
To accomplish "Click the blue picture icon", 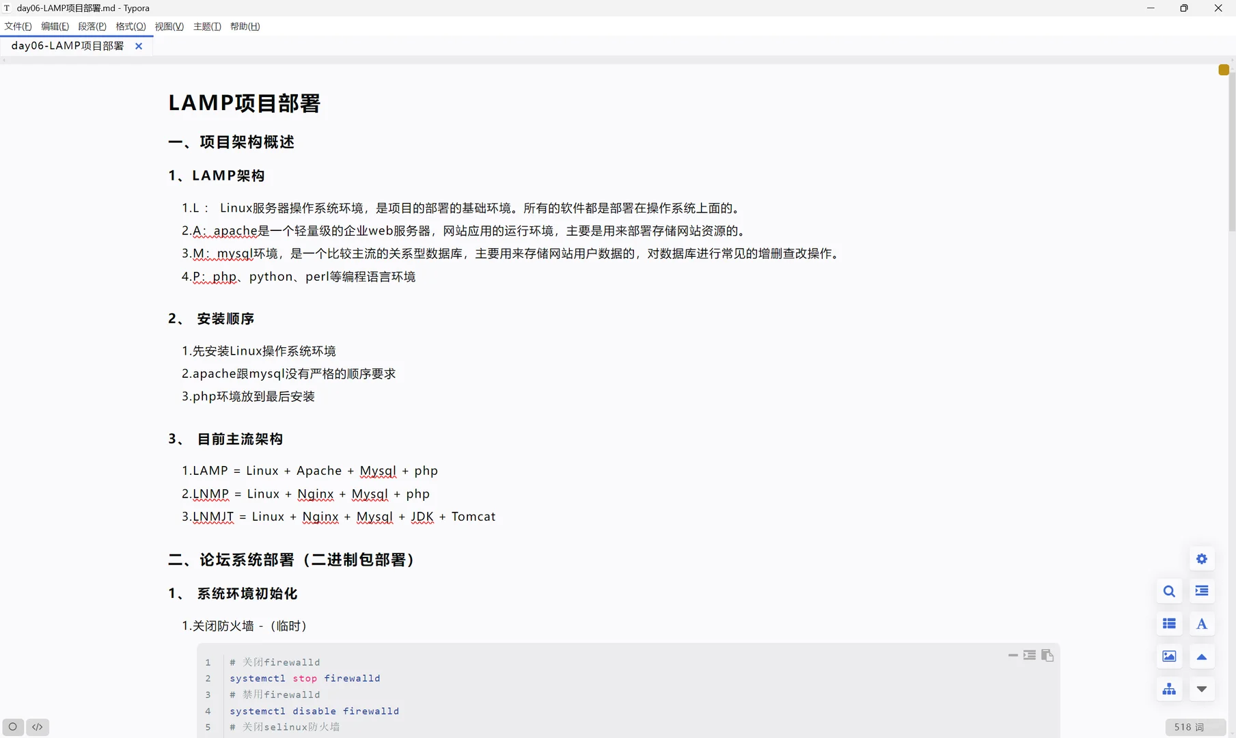I will click(x=1169, y=657).
